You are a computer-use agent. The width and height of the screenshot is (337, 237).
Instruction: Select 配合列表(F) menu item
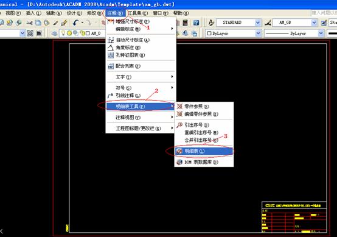click(x=141, y=66)
